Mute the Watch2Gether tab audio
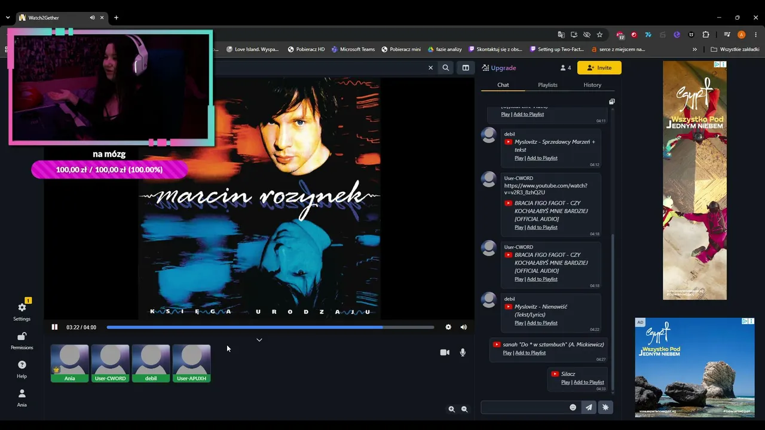This screenshot has width=765, height=430. pos(92,18)
